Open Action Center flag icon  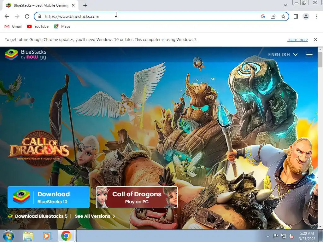(276, 236)
